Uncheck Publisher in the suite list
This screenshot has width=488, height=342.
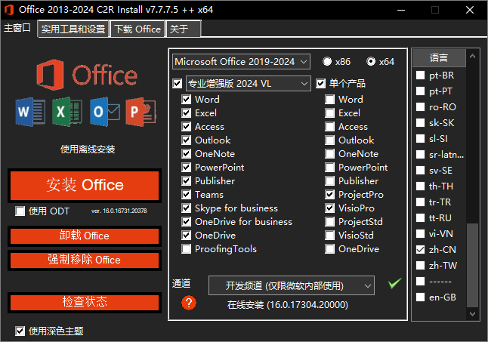186,181
